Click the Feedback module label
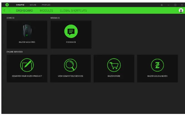This screenshot has width=185, height=115. (x=71, y=42)
